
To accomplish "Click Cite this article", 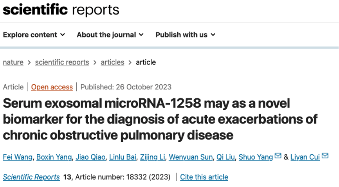I will tap(204, 177).
